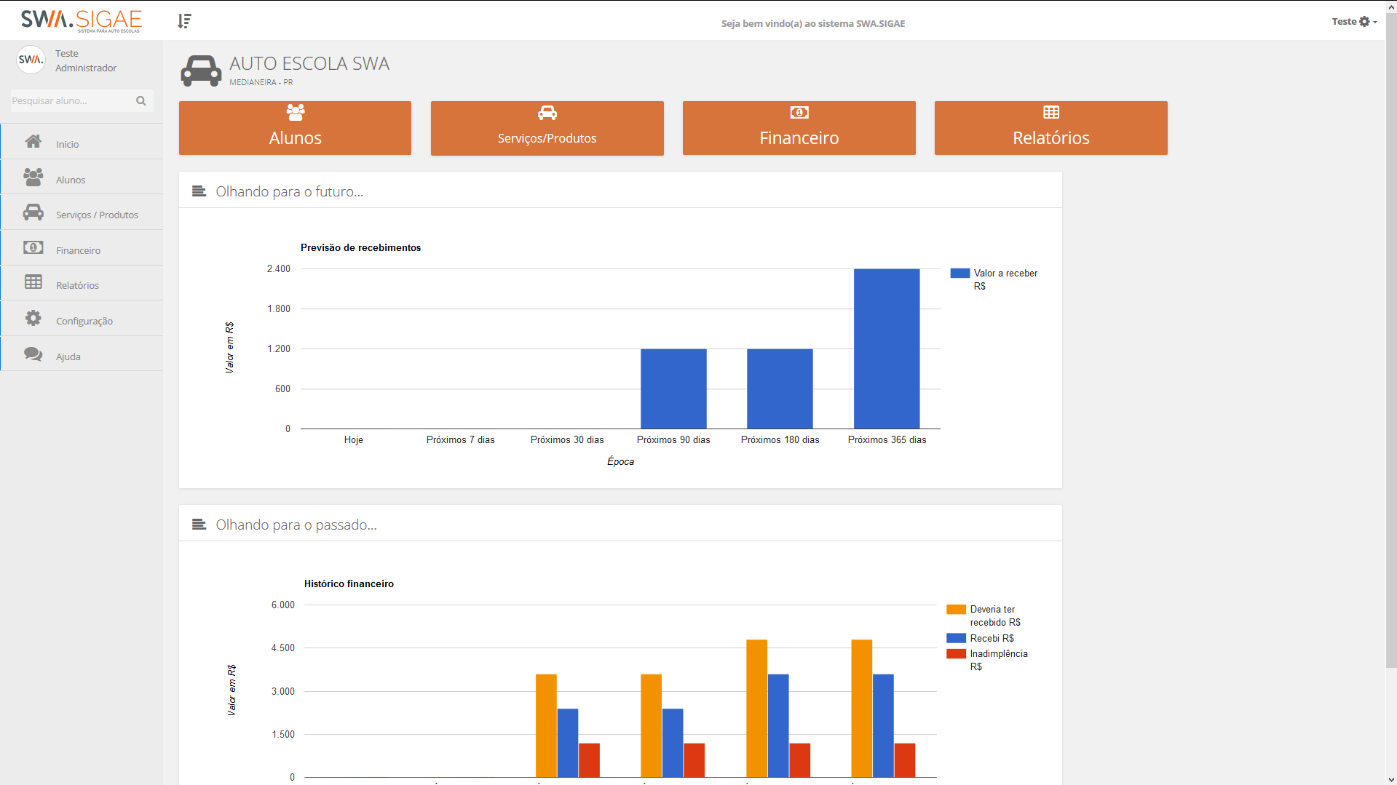Screen dimensions: 1397x785
Task: Click the Hoje axis label
Action: [353, 440]
